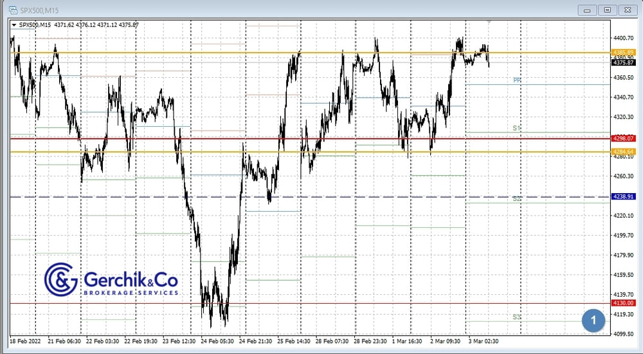
Task: Click the orange 4385.89 price tag
Action: click(x=624, y=52)
